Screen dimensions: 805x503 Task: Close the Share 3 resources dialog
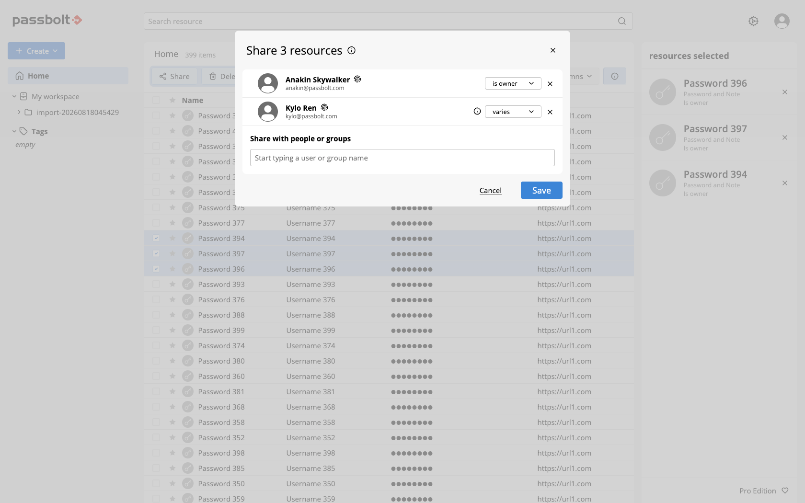pos(552,50)
